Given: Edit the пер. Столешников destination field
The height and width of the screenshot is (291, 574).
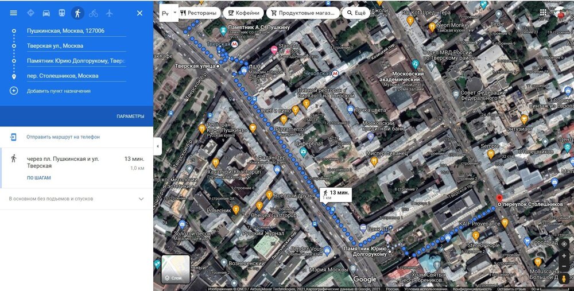Looking at the screenshot, I should tap(76, 76).
